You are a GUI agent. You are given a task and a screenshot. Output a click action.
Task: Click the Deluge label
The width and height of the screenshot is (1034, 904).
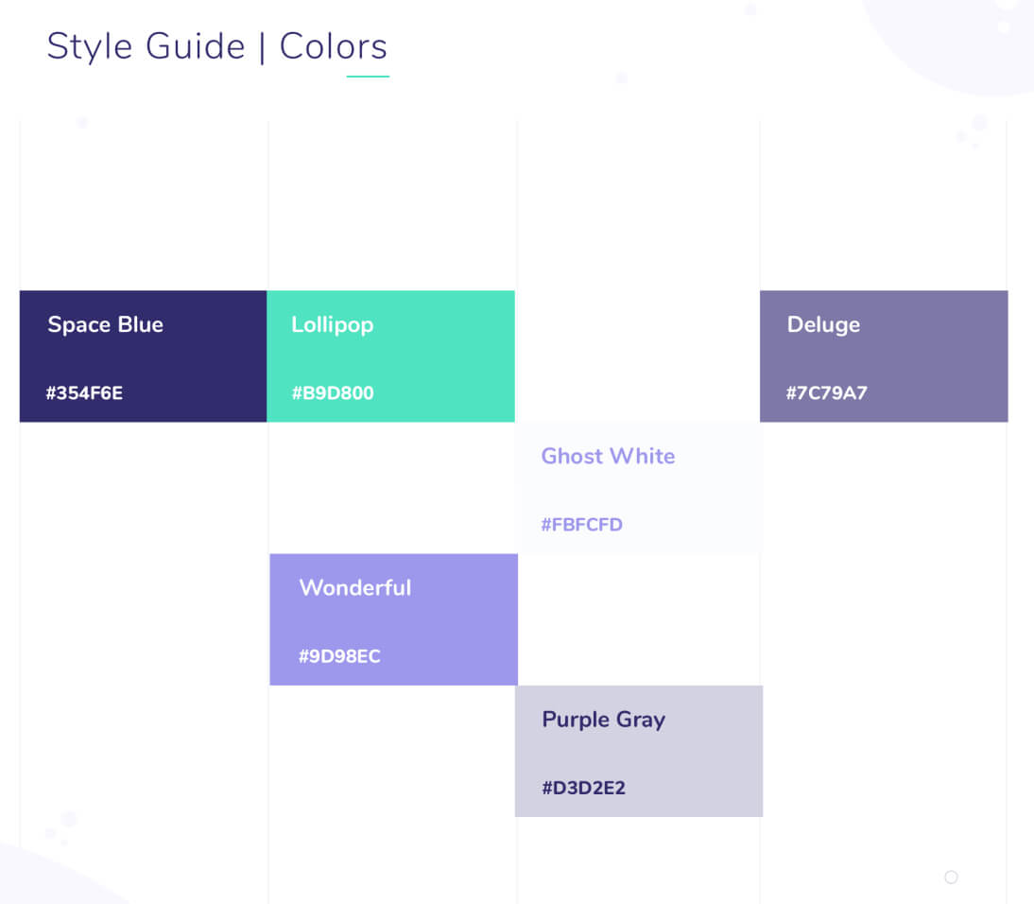click(x=823, y=324)
